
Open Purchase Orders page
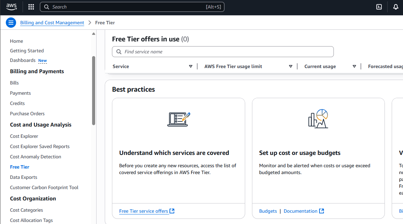tap(27, 114)
